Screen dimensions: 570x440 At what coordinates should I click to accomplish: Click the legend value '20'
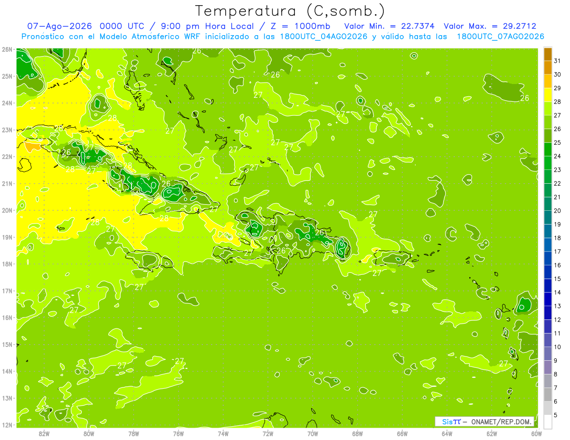(558, 211)
